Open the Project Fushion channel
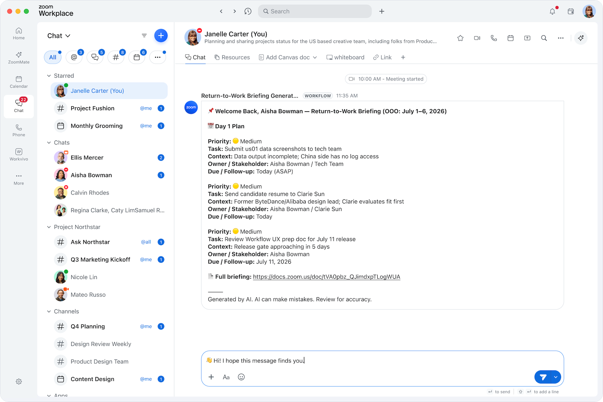Viewport: 603px width, 402px height. [109, 109]
